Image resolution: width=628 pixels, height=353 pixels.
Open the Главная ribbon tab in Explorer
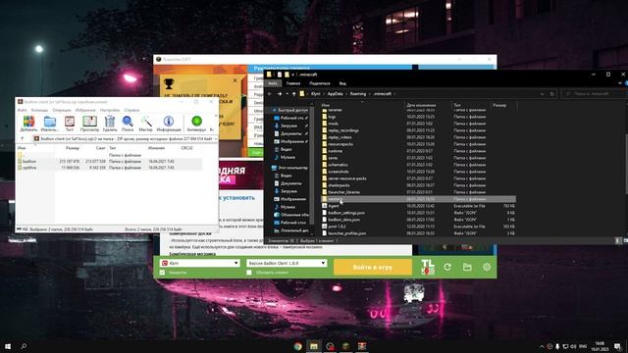[x=293, y=83]
